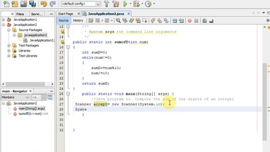Image resolution: width=270 pixels, height=152 pixels.
Task: Toggle Rectangular Selection mode
Action: tap(145, 21)
